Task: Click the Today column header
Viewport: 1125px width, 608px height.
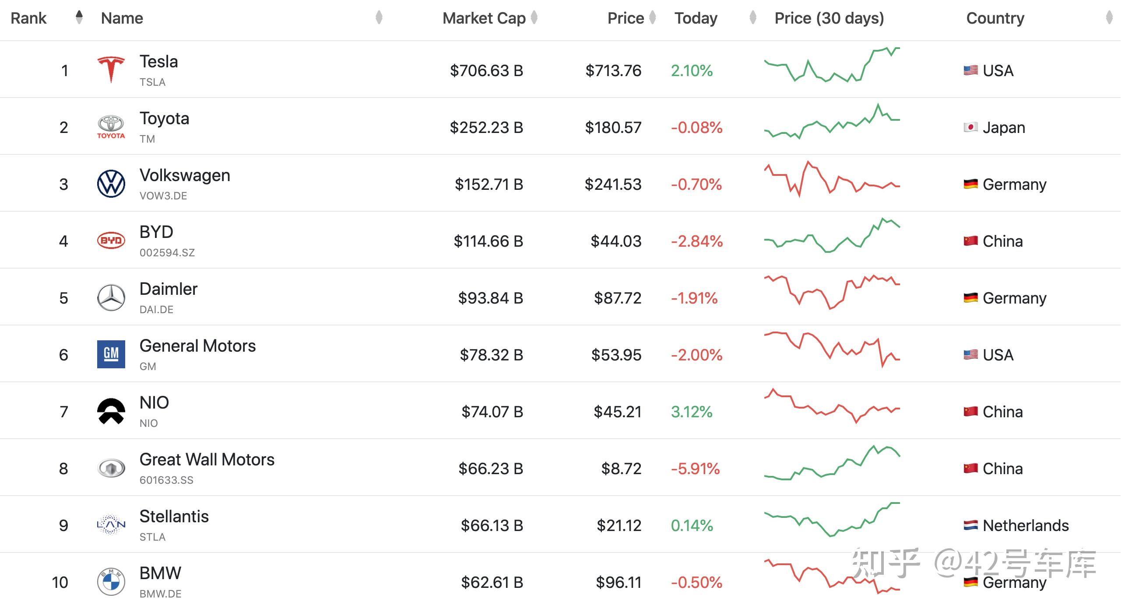Action: point(696,18)
